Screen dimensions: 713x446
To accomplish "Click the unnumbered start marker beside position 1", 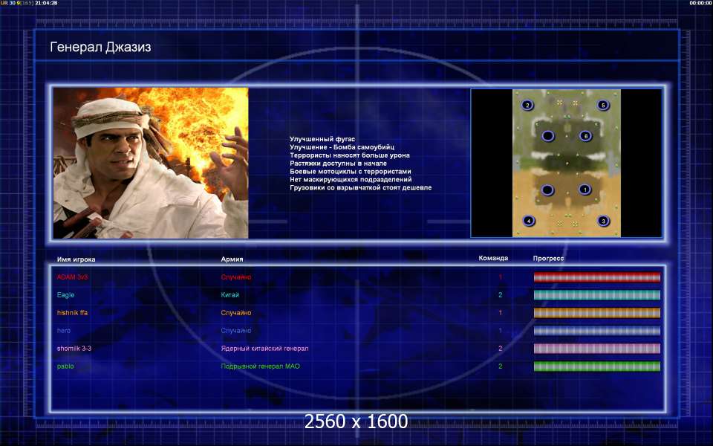I will click(x=547, y=190).
